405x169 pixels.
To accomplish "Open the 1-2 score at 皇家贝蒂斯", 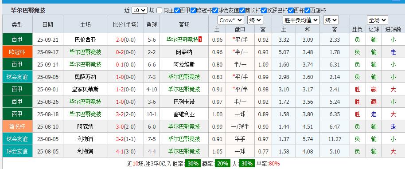I will point(120,90).
